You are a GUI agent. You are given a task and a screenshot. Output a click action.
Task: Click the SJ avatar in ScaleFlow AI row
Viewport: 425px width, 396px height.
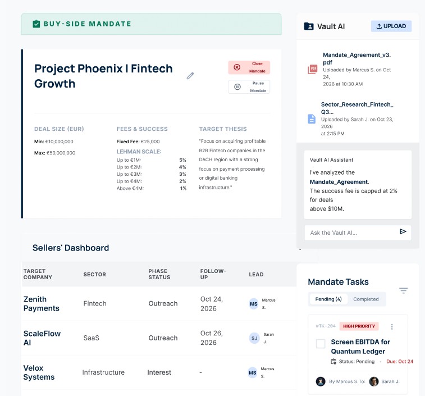point(254,338)
